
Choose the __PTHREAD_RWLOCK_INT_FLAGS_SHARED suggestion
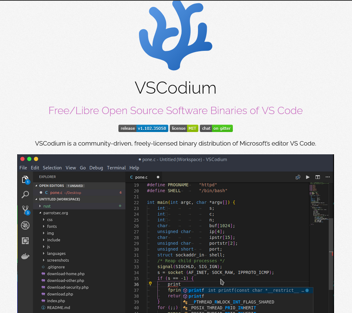pos(247,302)
